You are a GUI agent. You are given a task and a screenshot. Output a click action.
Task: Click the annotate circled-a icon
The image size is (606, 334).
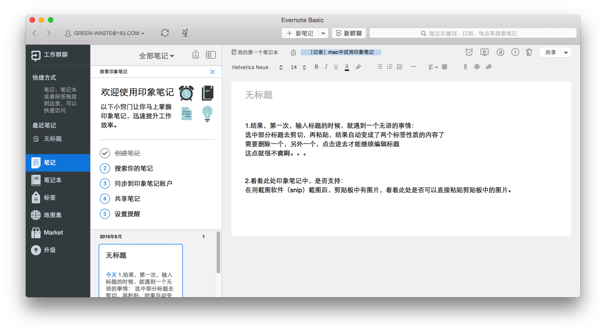500,52
